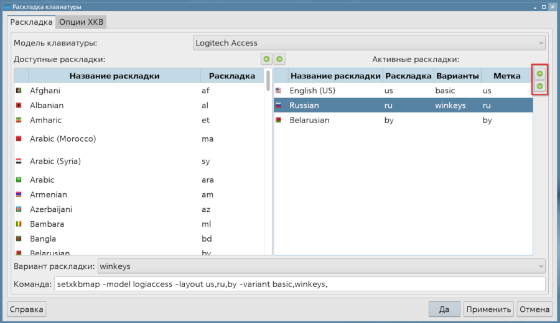Click the Справка help button
The height and width of the screenshot is (323, 560).
[x=26, y=309]
